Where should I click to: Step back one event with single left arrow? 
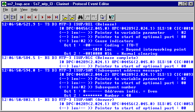[36, 17]
